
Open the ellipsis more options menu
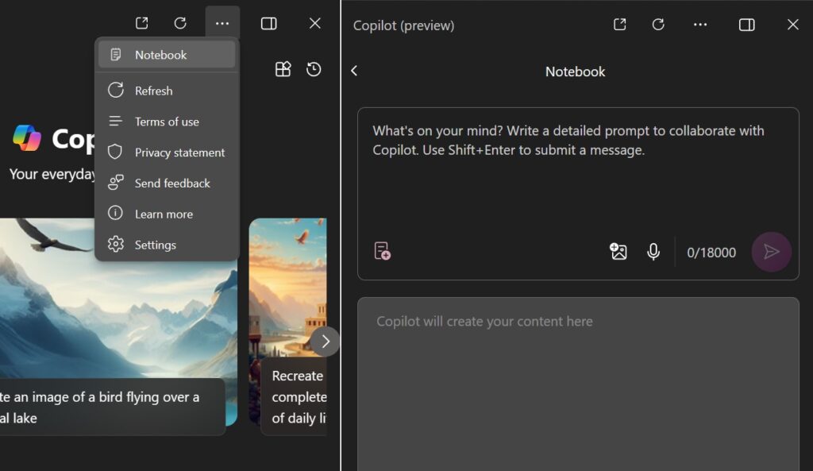tap(222, 22)
